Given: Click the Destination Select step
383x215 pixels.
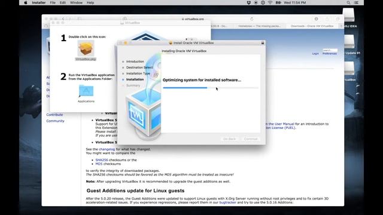Looking at the screenshot, I should pos(139,67).
